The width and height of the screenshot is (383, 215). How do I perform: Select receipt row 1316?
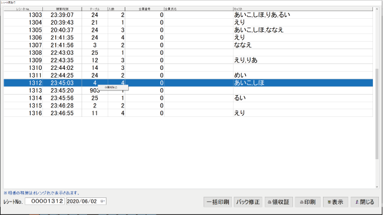pyautogui.click(x=188, y=113)
